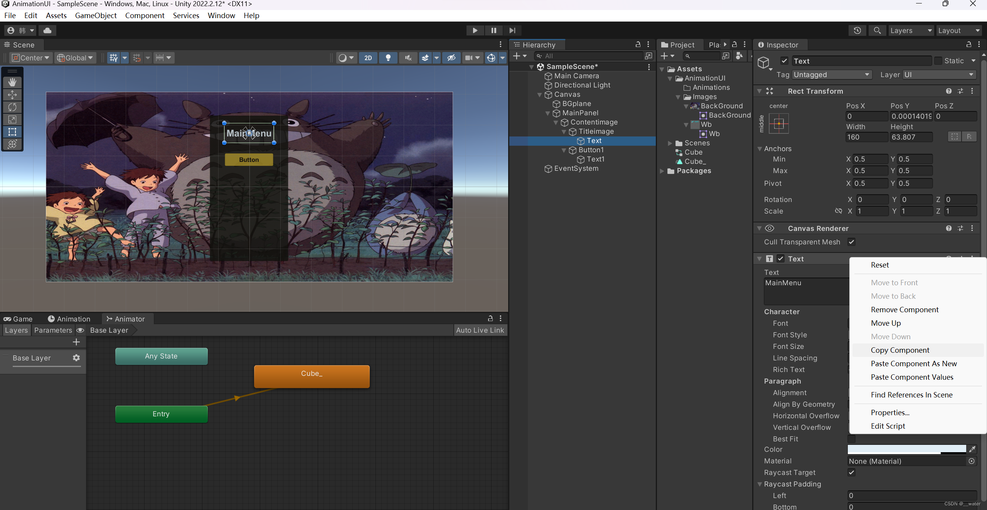Click Auto Live Link button
Screen dimensions: 987x510
pyautogui.click(x=480, y=330)
